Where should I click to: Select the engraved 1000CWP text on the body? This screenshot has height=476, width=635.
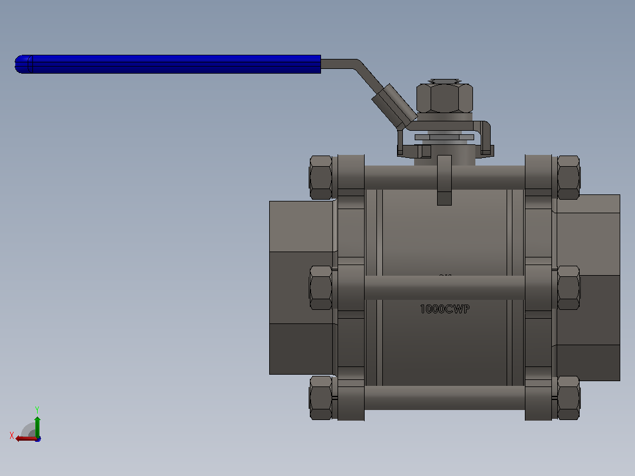pyautogui.click(x=445, y=309)
